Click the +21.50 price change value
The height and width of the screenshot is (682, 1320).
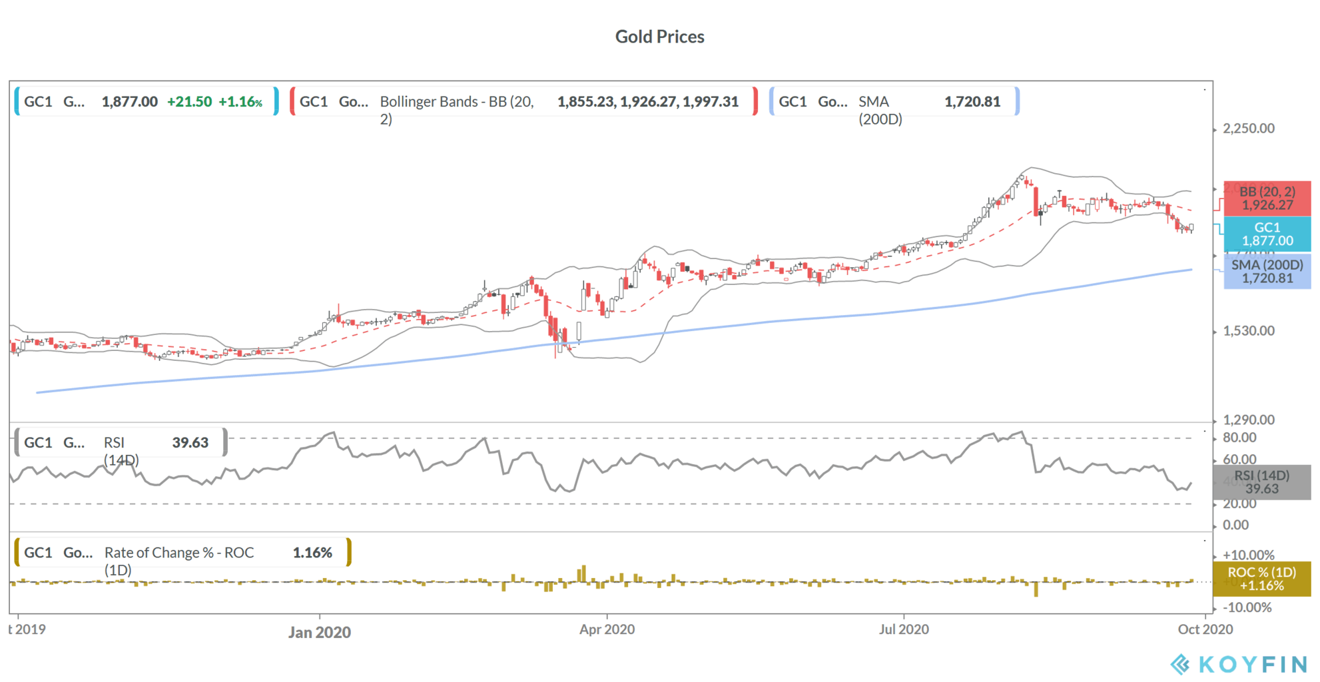189,102
